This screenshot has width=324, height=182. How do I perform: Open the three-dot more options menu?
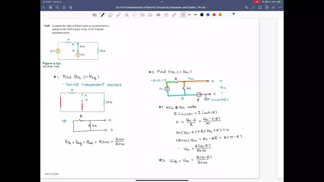pyautogui.click(x=280, y=8)
